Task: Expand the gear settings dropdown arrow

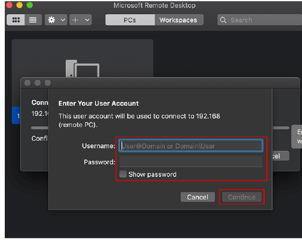Action: [x=62, y=20]
